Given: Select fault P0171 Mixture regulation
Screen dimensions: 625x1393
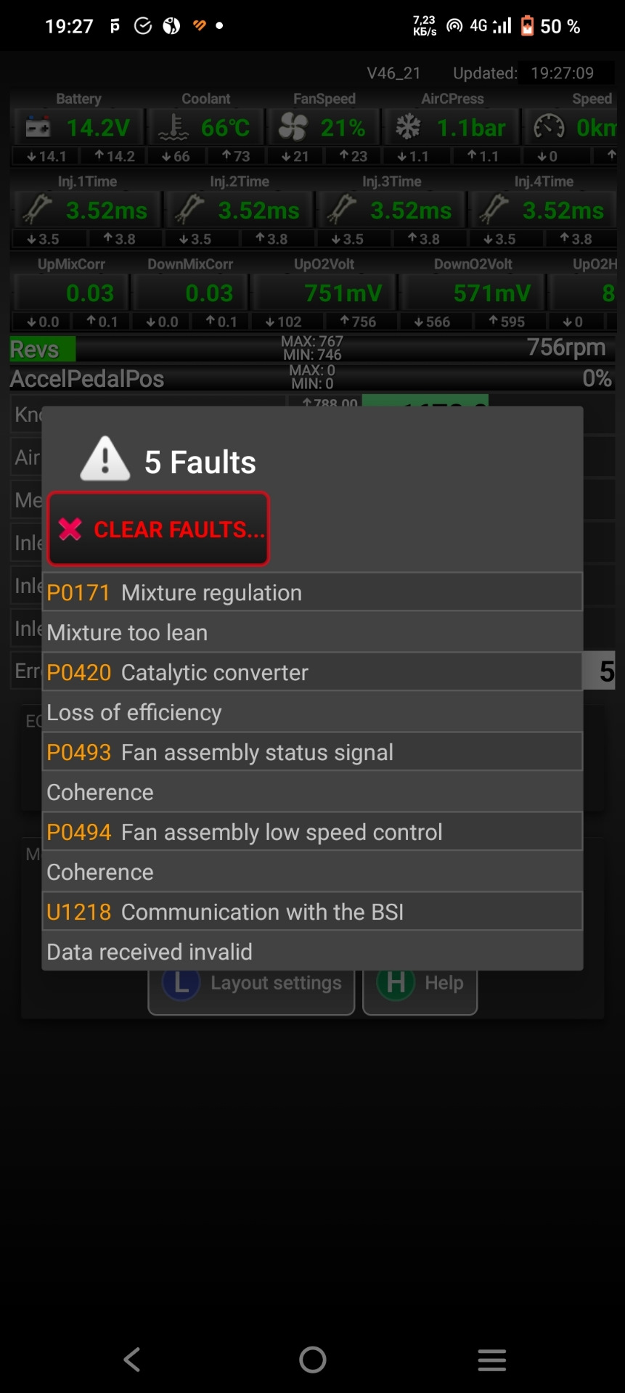Looking at the screenshot, I should tap(312, 592).
